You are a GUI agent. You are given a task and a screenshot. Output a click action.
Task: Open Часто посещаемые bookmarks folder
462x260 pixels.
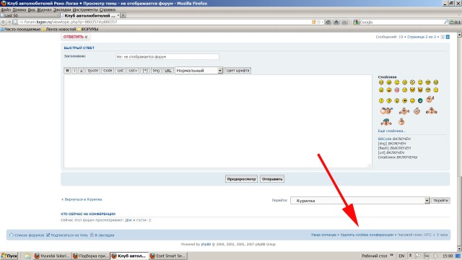point(21,29)
